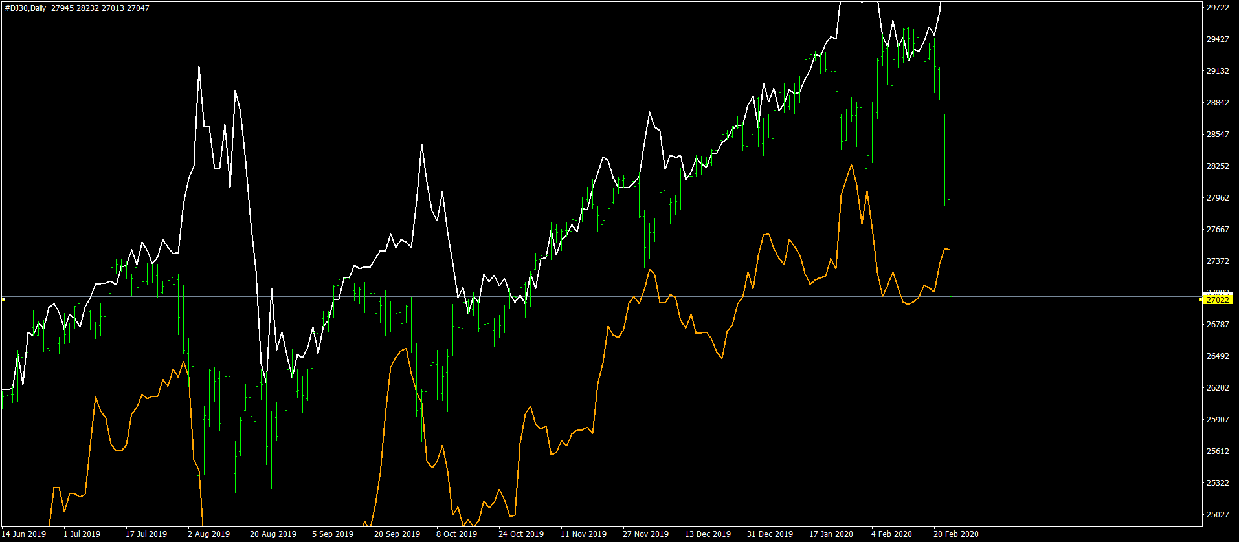Click the 14 Jun 2019 date label
Image resolution: width=1239 pixels, height=542 pixels.
[x=25, y=534]
